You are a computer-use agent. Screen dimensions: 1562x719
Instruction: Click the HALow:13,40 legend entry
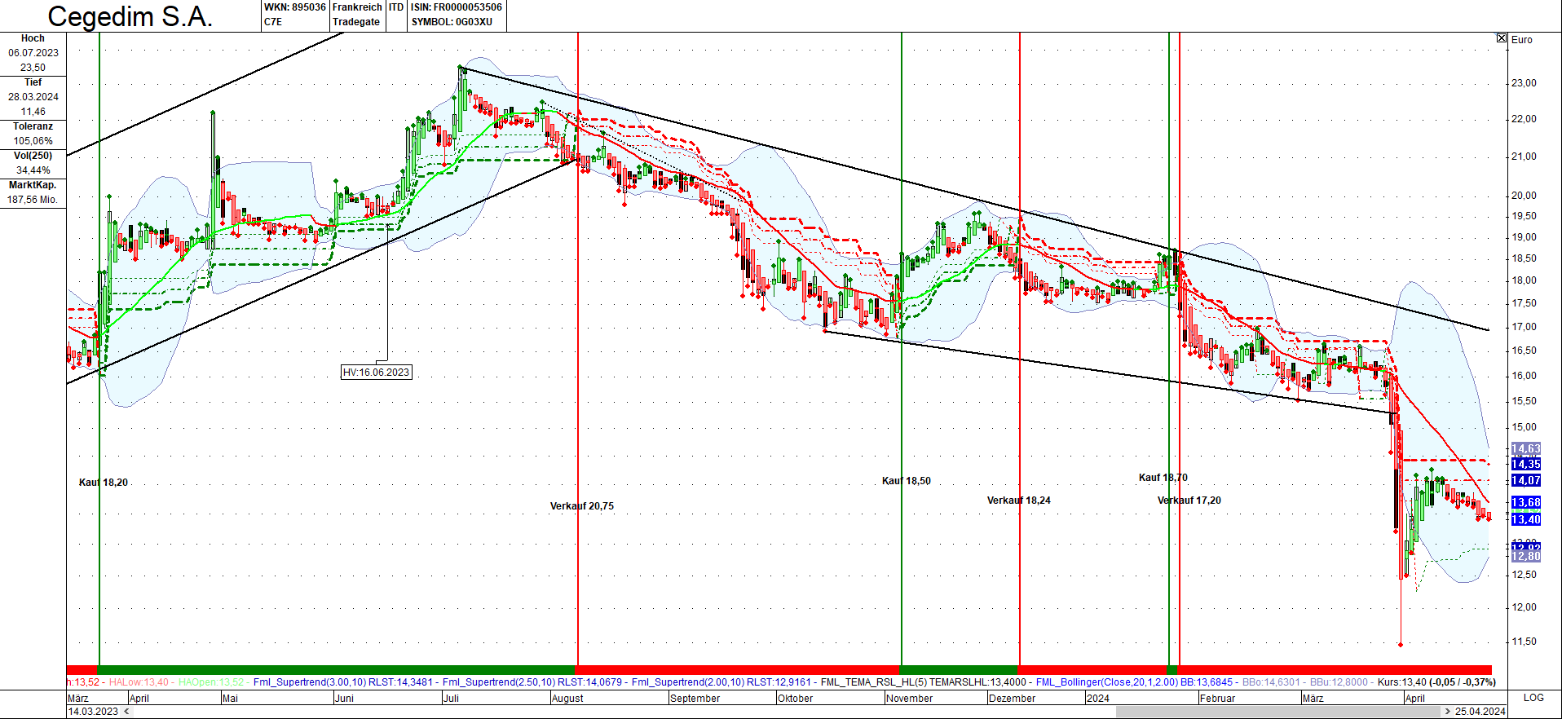(139, 682)
